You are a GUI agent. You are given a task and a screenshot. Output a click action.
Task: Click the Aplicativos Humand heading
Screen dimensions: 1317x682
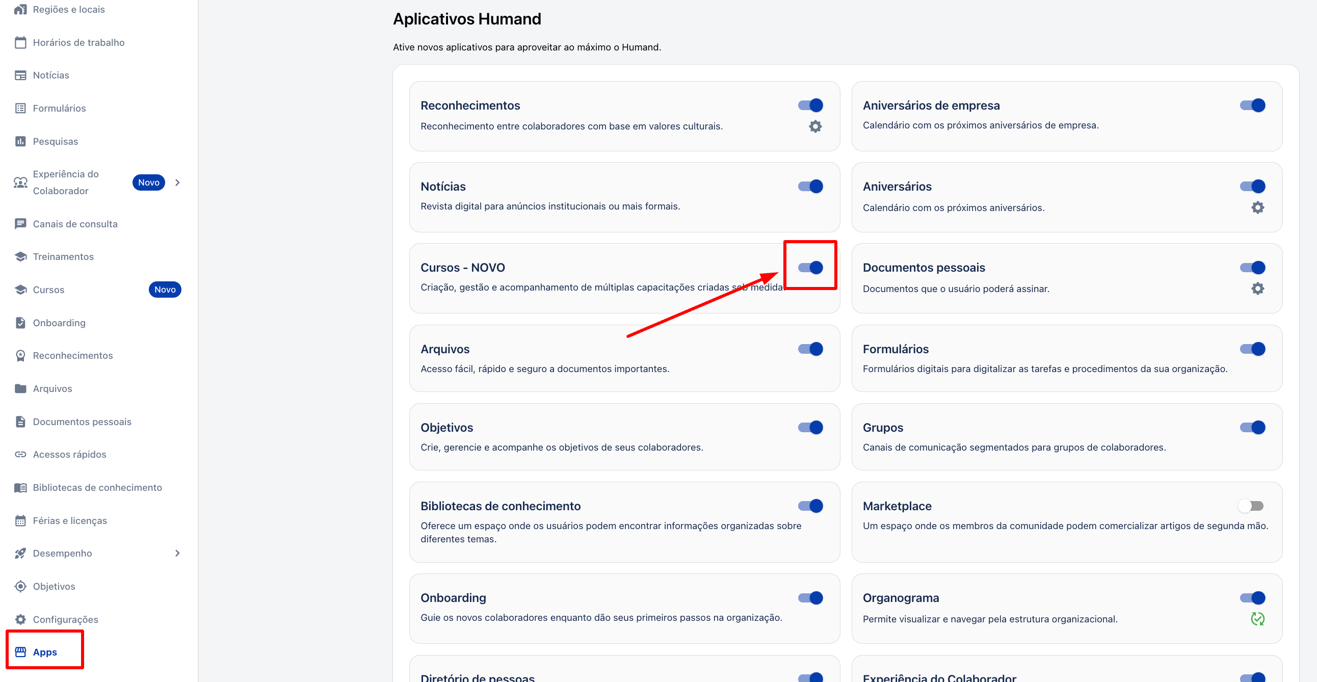(x=467, y=19)
